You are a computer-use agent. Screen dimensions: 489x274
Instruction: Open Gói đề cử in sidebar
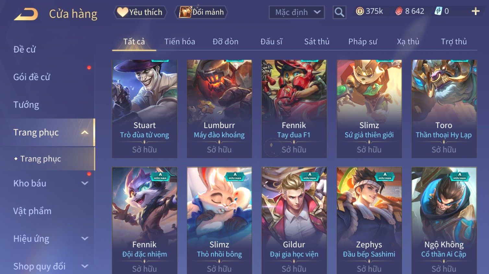point(32,77)
